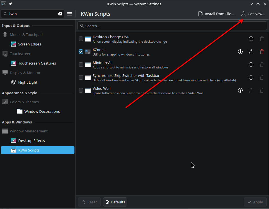Screen dimensions: 269x209
Task: Click trash icon for Video Wall
Action: pyautogui.click(x=261, y=90)
